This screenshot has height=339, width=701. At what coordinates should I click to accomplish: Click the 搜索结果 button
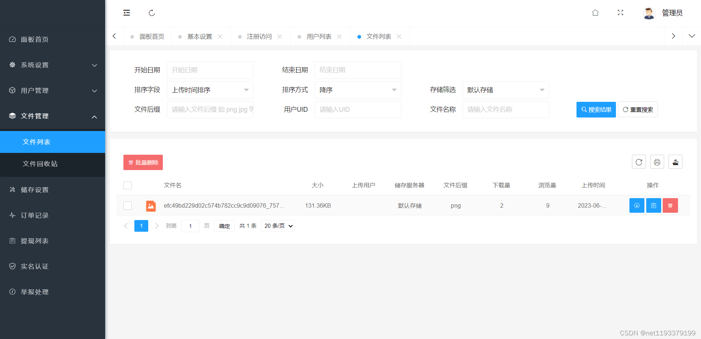[x=596, y=109]
